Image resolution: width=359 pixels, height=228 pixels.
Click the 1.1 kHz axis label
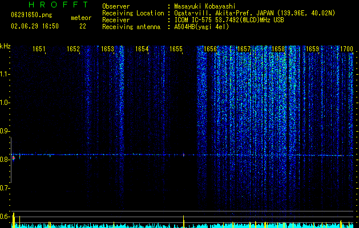coord(5,74)
